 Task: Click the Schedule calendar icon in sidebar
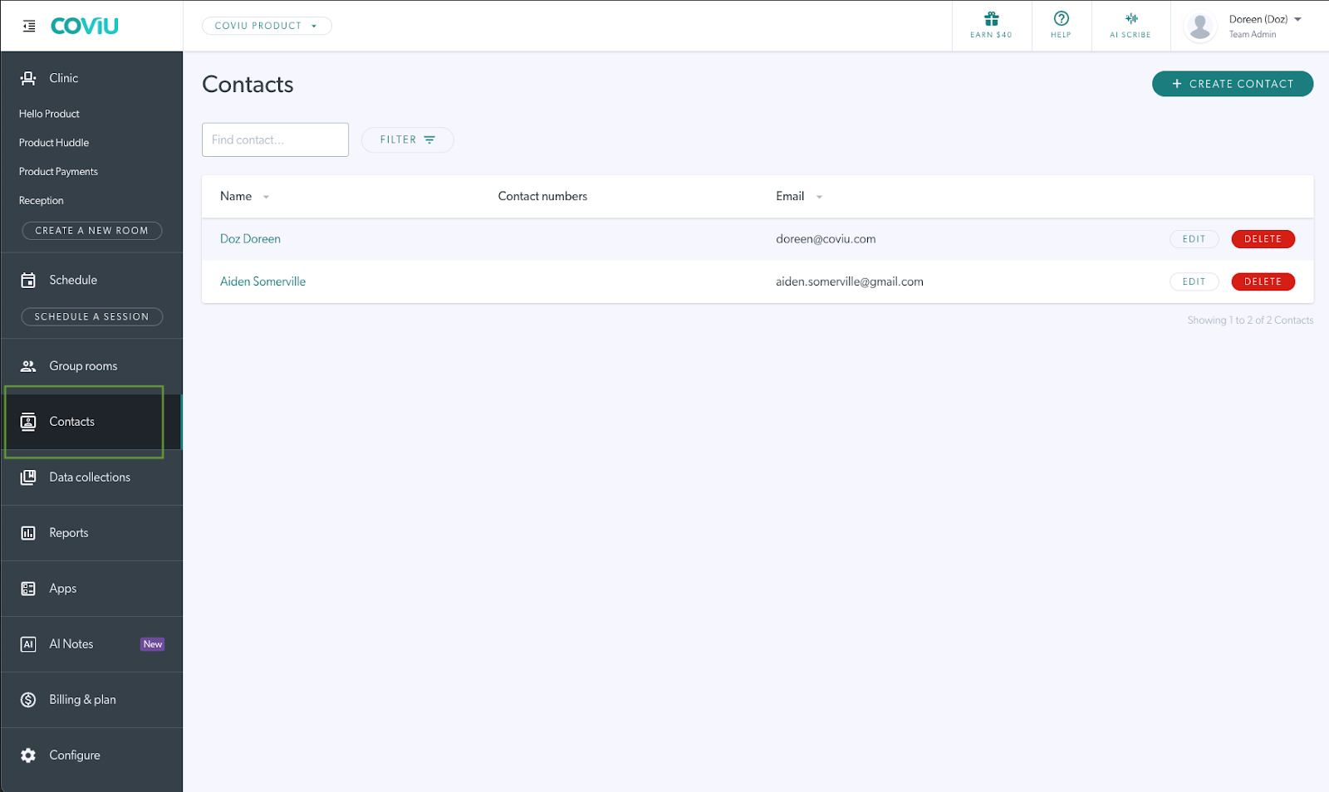[28, 281]
